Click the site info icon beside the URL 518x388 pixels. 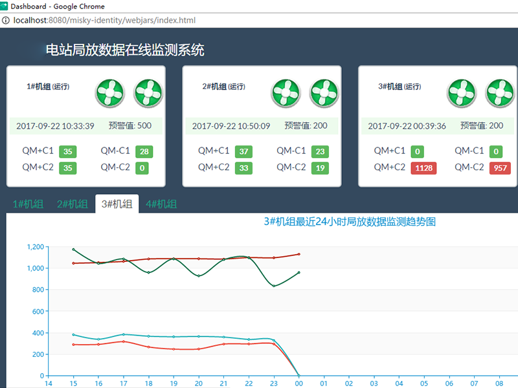click(x=6, y=21)
